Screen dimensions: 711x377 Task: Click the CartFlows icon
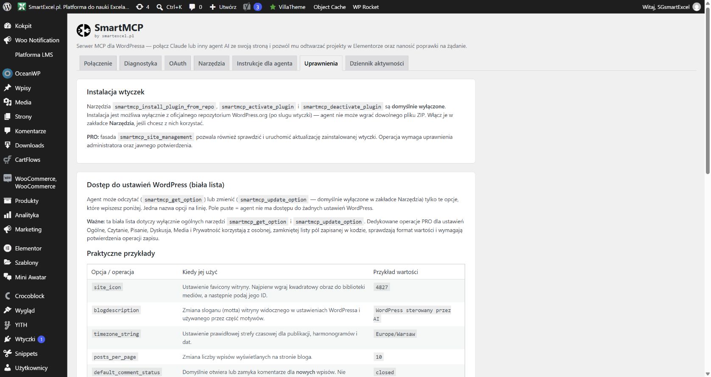point(7,160)
